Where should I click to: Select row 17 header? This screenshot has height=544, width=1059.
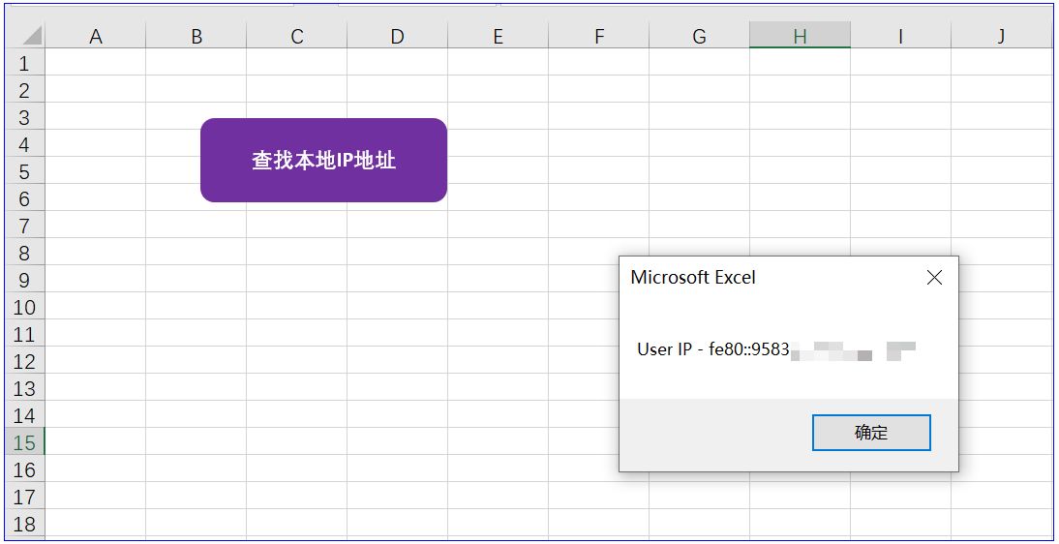[x=25, y=496]
